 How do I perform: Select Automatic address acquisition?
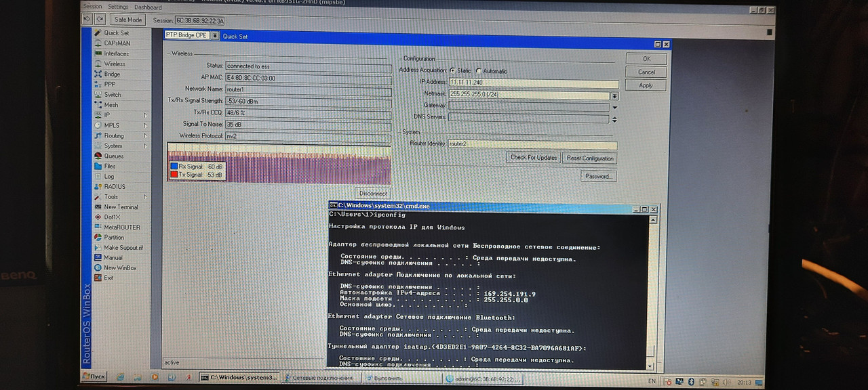click(479, 71)
